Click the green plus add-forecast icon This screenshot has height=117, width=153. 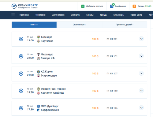pyautogui.click(x=83, y=6)
